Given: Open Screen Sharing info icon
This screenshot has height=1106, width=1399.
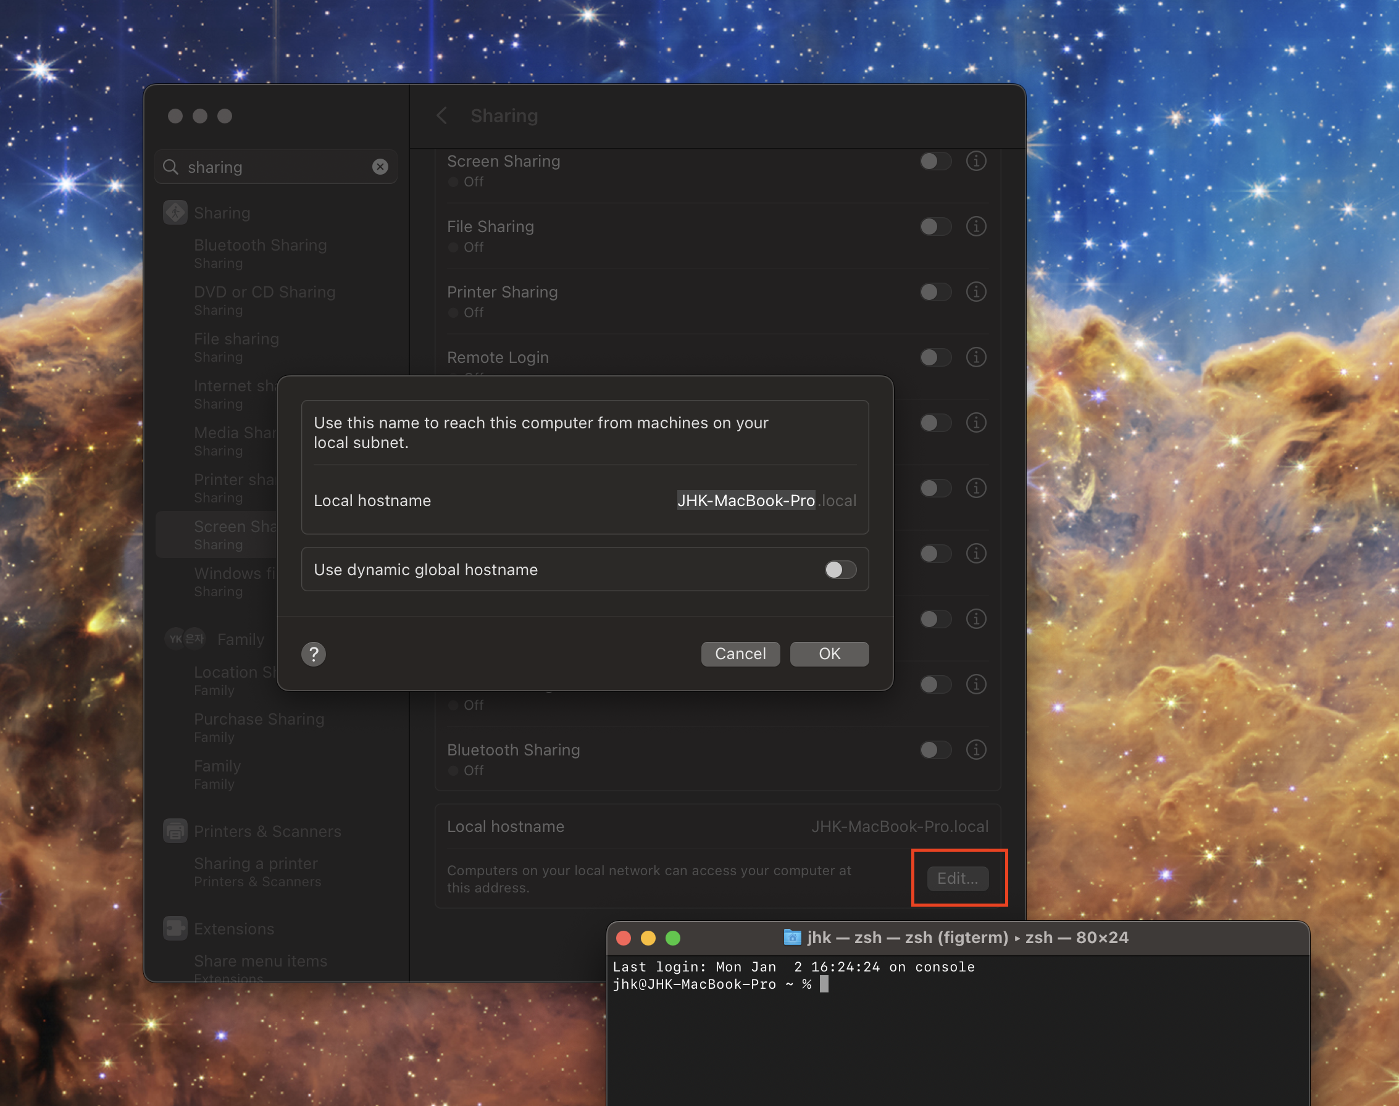Looking at the screenshot, I should click(976, 161).
